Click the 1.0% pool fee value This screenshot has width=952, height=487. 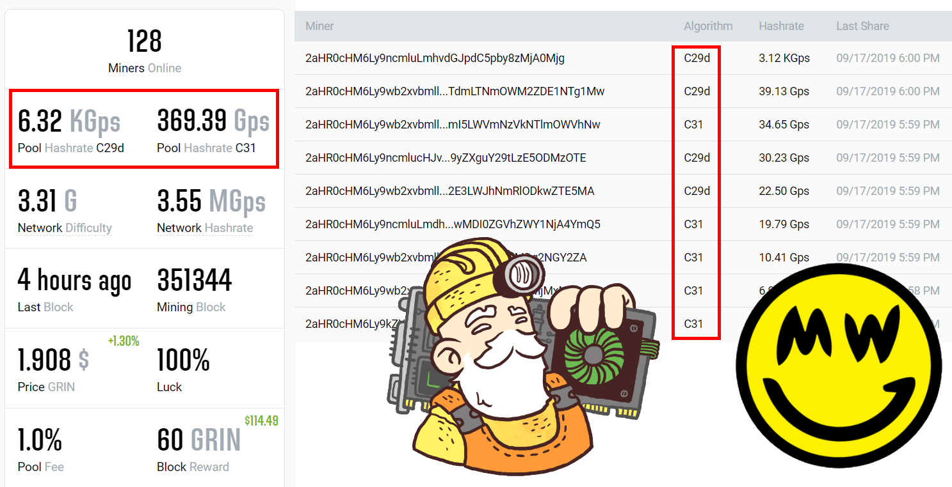[40, 440]
